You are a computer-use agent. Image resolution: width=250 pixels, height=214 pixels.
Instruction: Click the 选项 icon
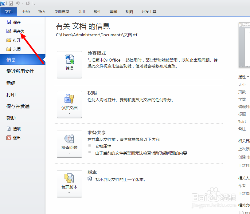coord(9,129)
